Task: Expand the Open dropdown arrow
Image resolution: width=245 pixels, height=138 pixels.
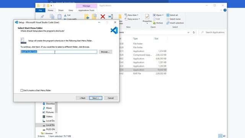Action: click(163, 15)
